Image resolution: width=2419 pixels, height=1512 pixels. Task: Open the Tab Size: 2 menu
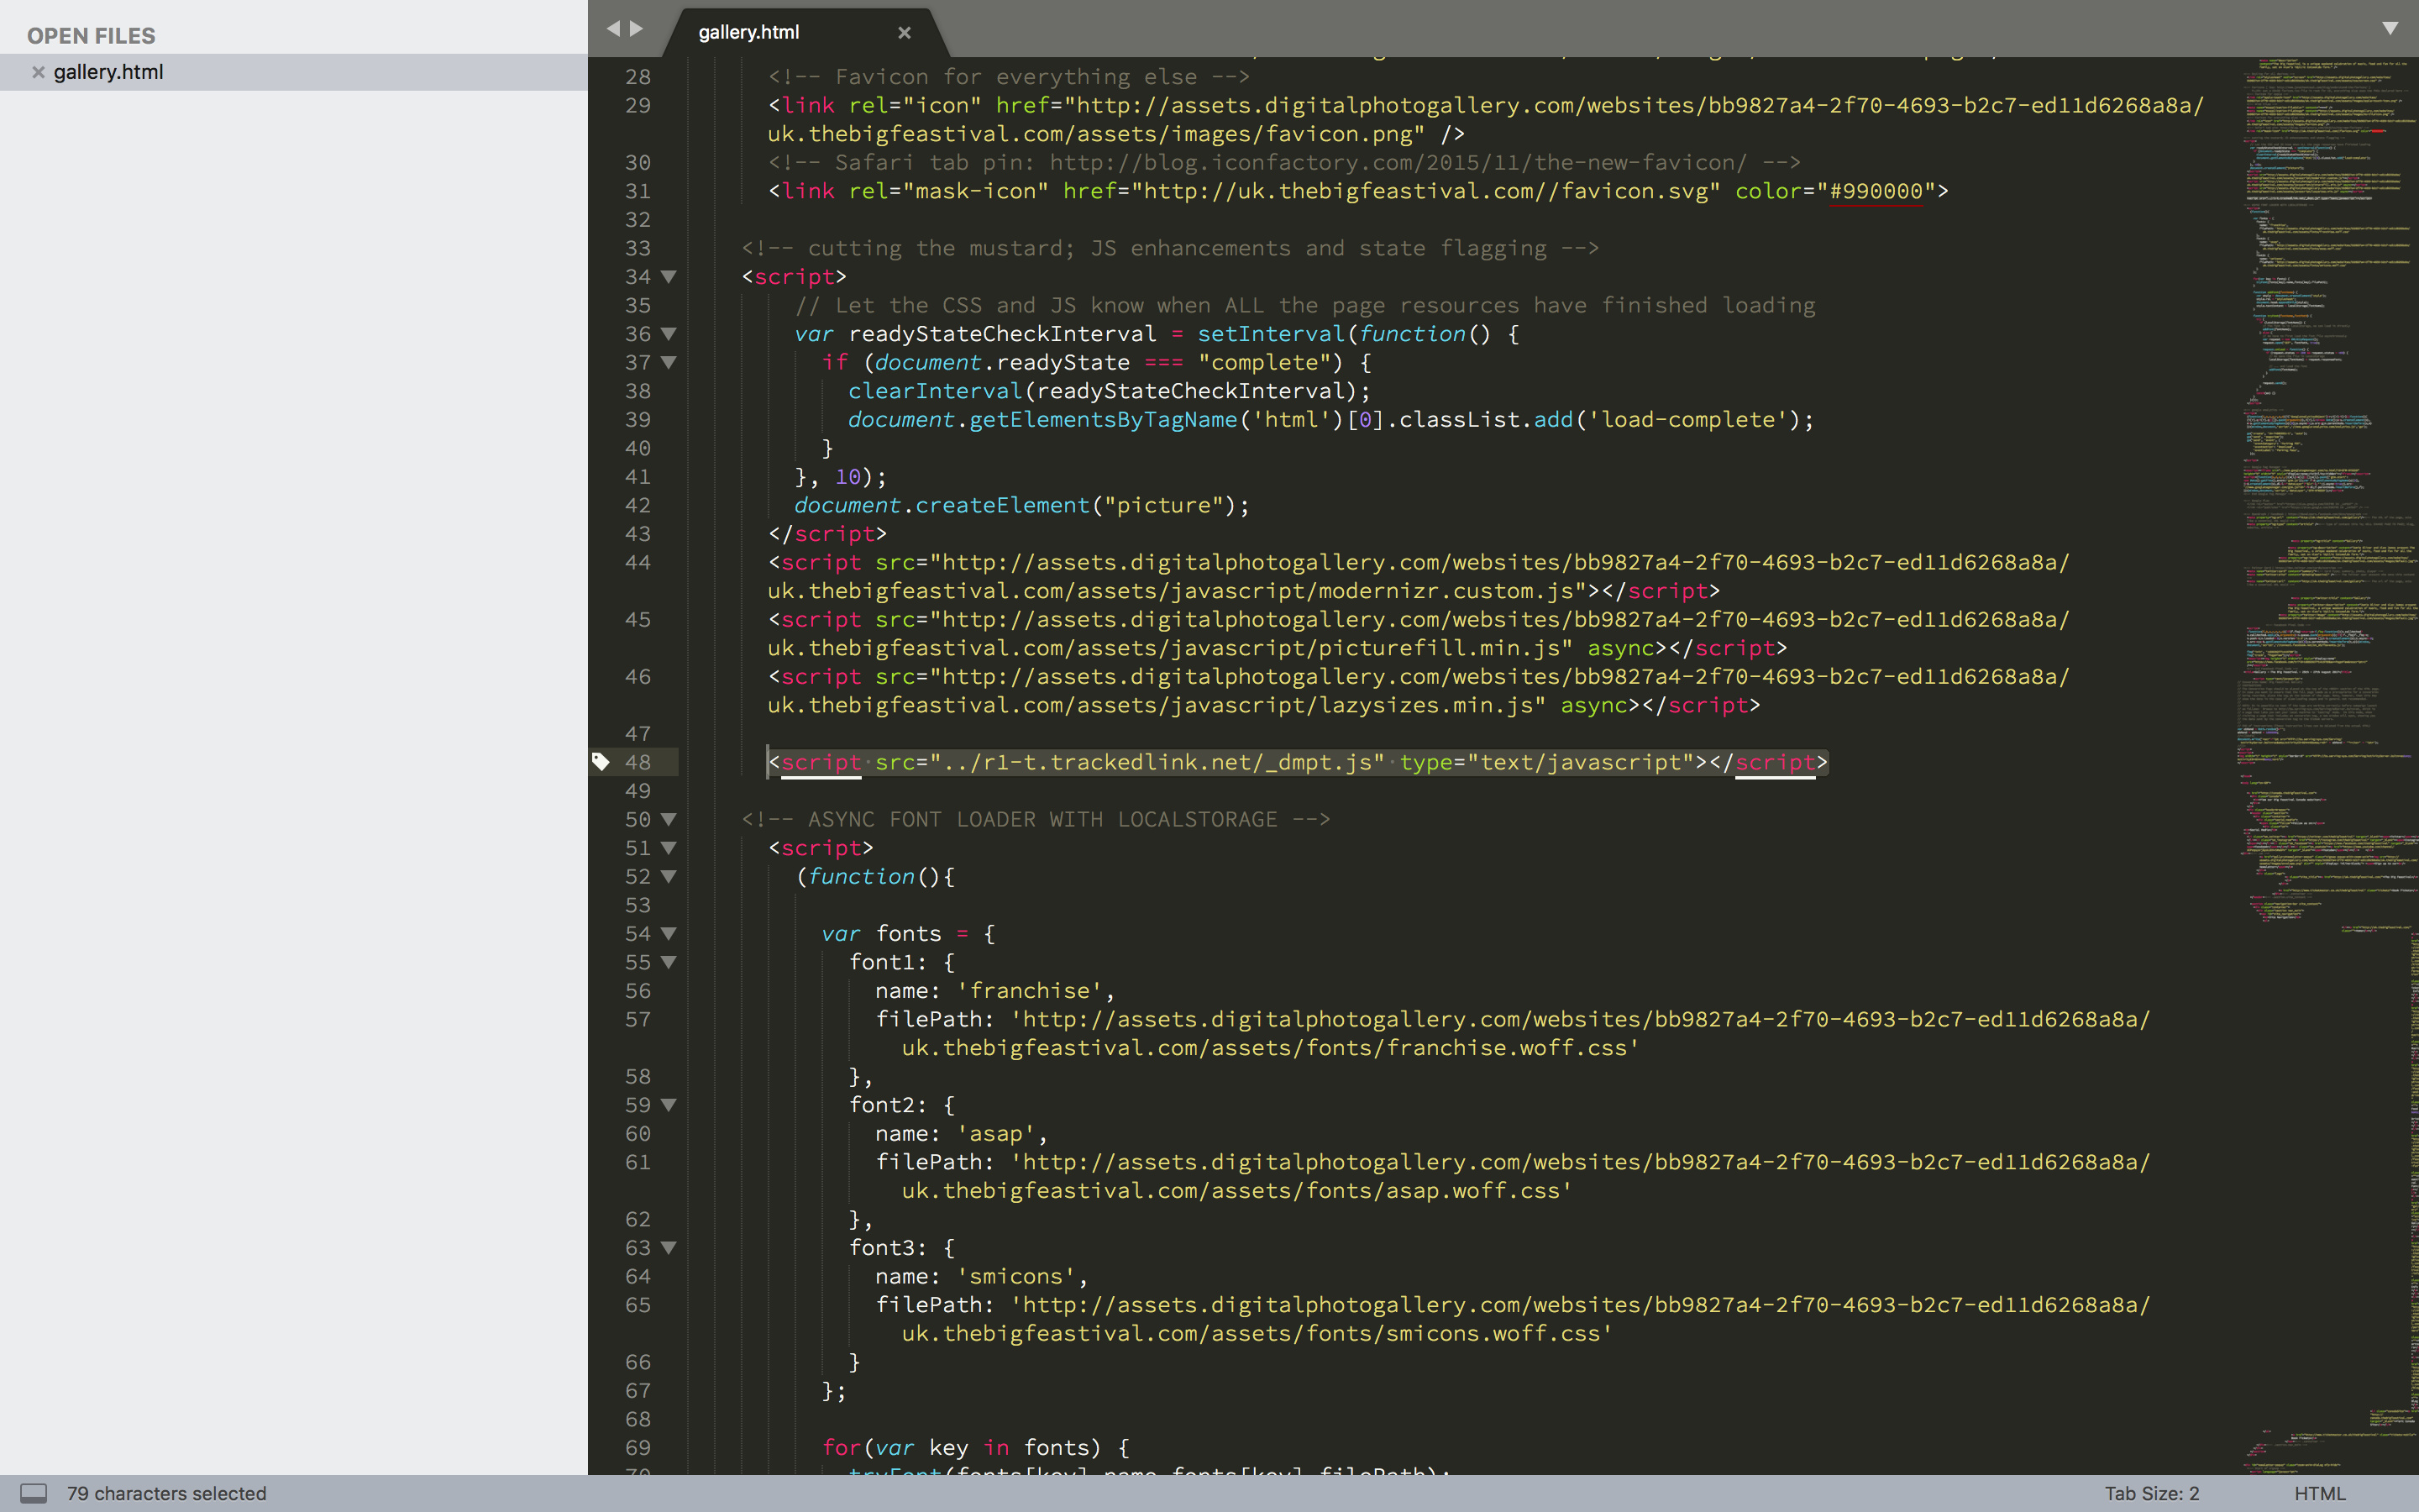tap(2151, 1493)
